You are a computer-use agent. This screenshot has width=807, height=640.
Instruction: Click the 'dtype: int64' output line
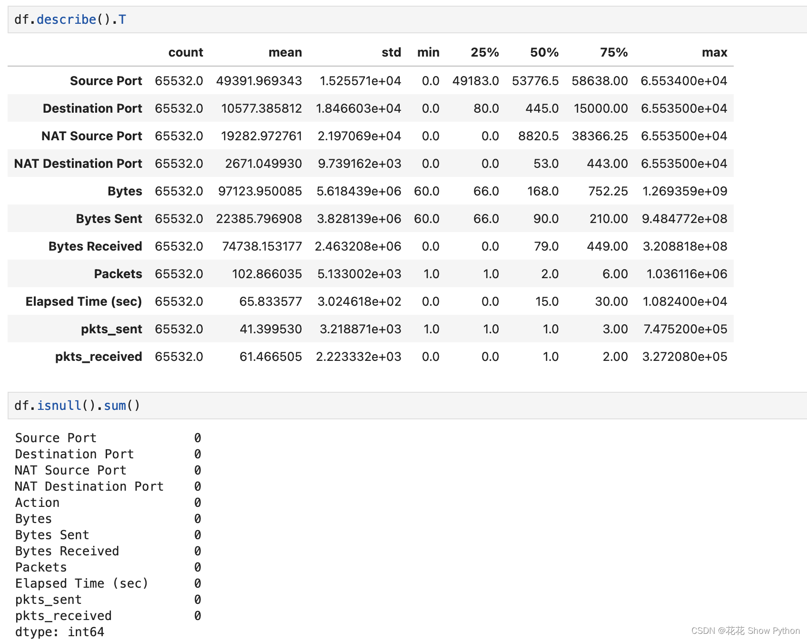pyautogui.click(x=59, y=632)
